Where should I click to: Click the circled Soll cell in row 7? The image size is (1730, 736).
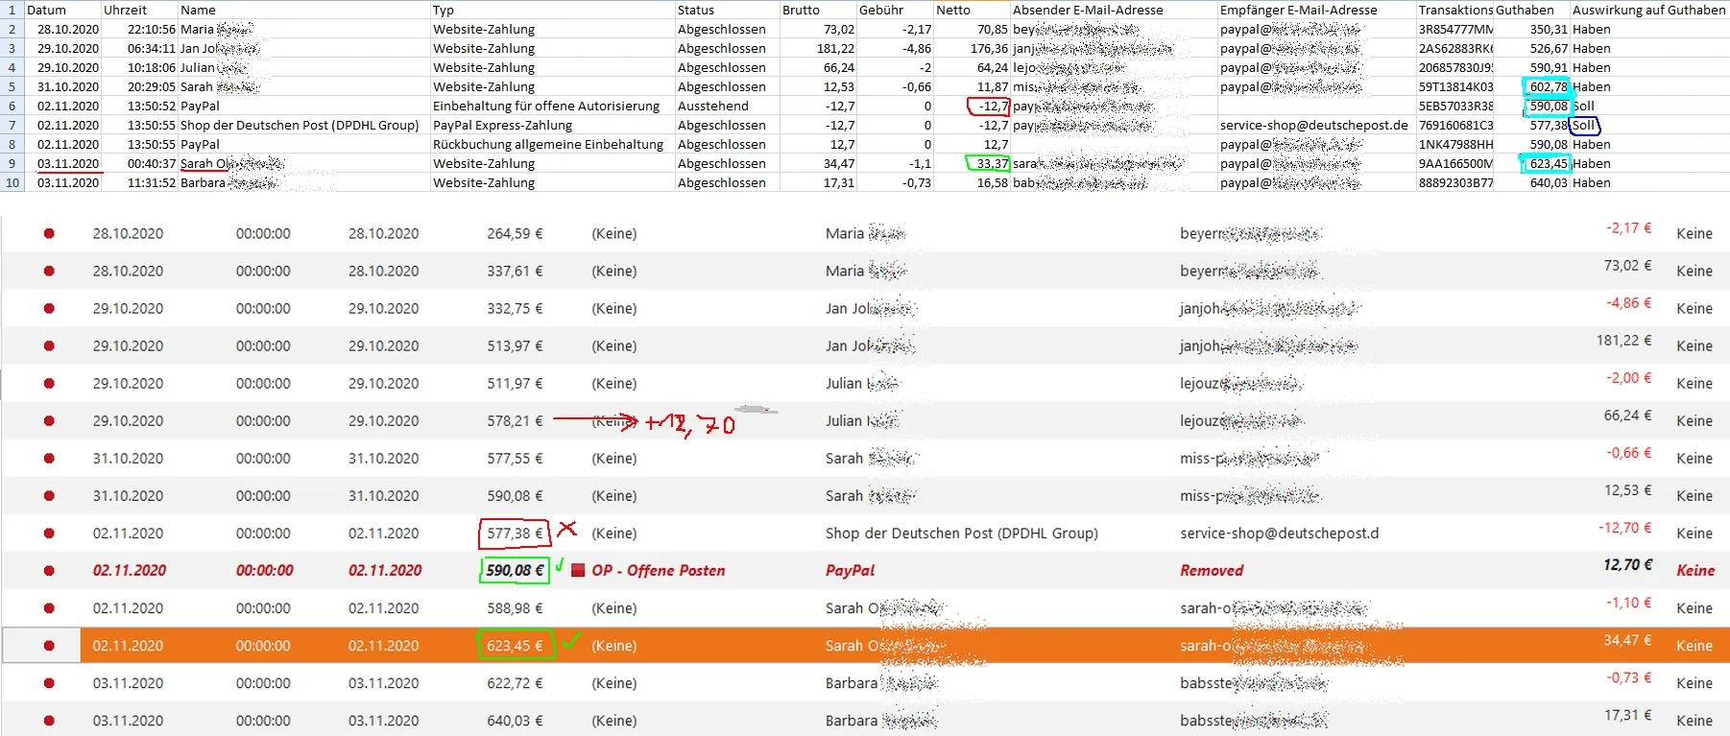click(1584, 125)
